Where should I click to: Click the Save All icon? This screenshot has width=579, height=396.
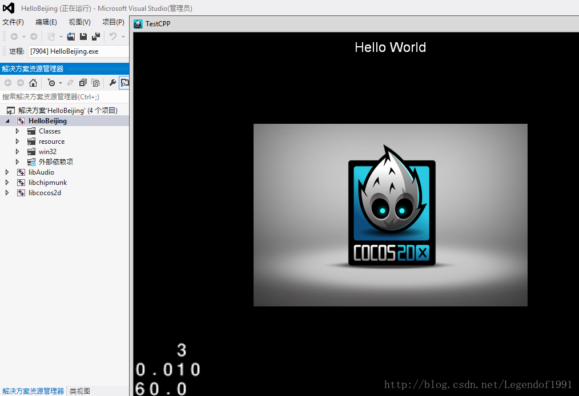96,37
